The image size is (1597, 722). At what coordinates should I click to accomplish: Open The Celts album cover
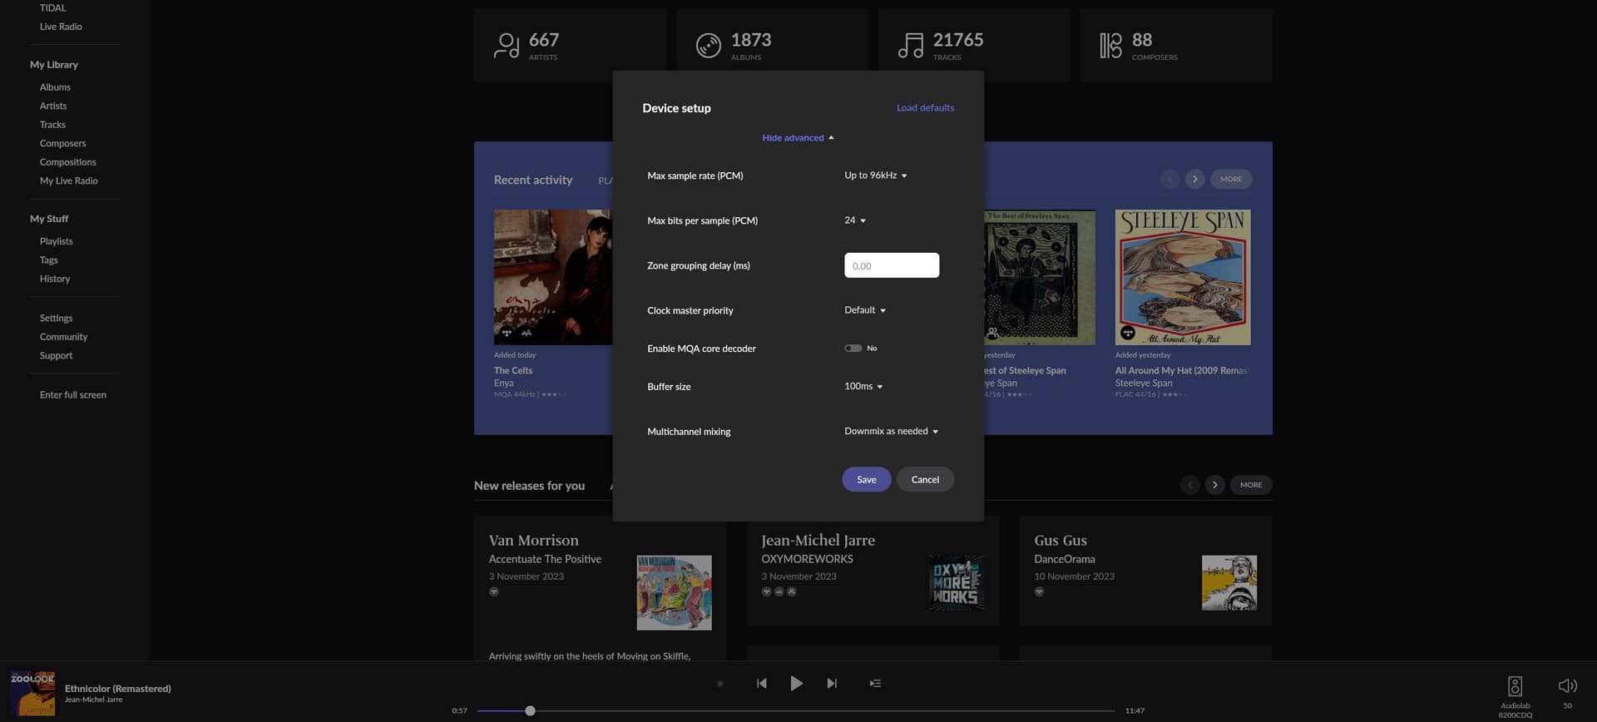(x=552, y=277)
